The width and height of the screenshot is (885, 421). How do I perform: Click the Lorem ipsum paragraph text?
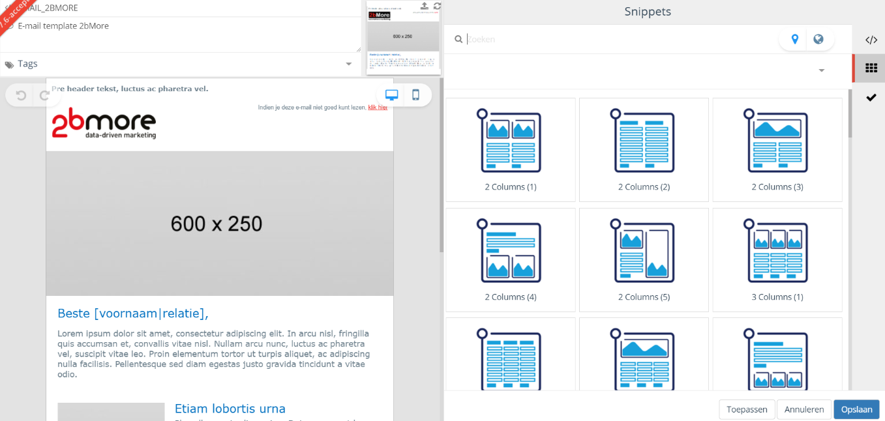click(214, 354)
